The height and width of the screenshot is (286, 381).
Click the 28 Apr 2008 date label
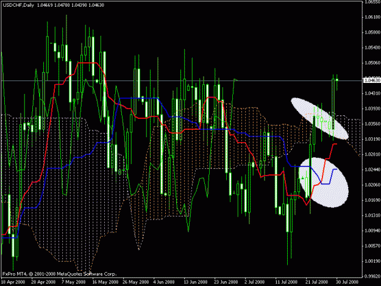(x=43, y=282)
